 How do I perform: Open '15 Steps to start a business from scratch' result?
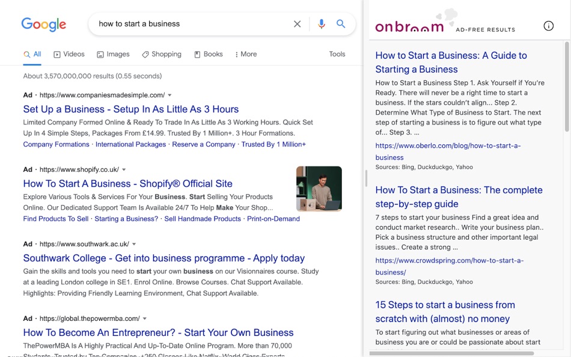pyautogui.click(x=445, y=311)
